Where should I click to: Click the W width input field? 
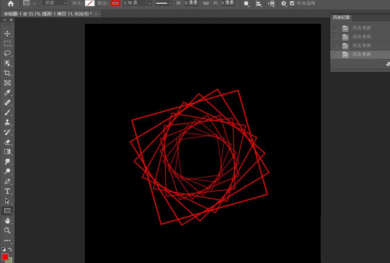click(x=191, y=3)
